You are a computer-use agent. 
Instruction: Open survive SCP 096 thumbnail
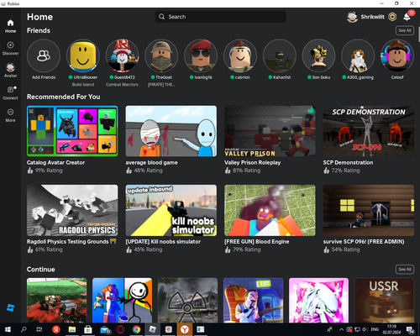pyautogui.click(x=369, y=210)
